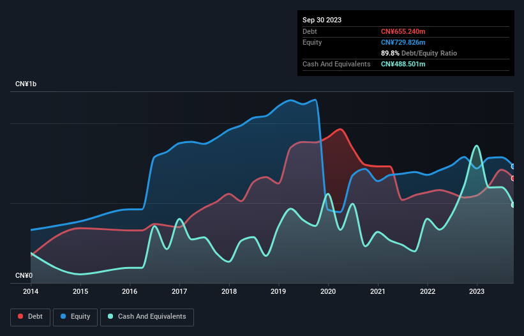This screenshot has width=524, height=336.
Task: Click the teal Cash end-point marker
Action: (513, 205)
